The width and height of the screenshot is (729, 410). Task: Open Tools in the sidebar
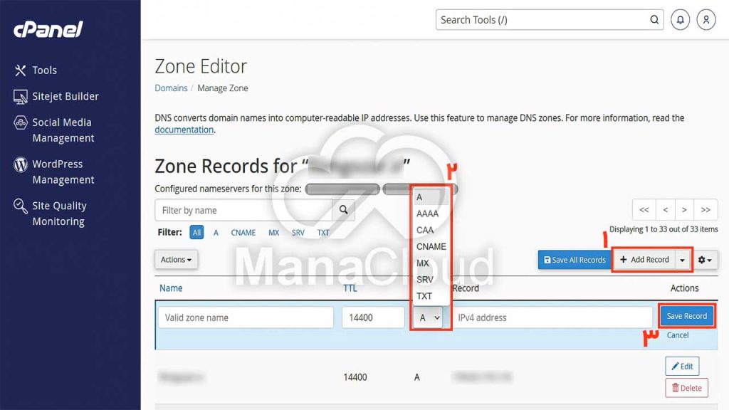click(44, 70)
